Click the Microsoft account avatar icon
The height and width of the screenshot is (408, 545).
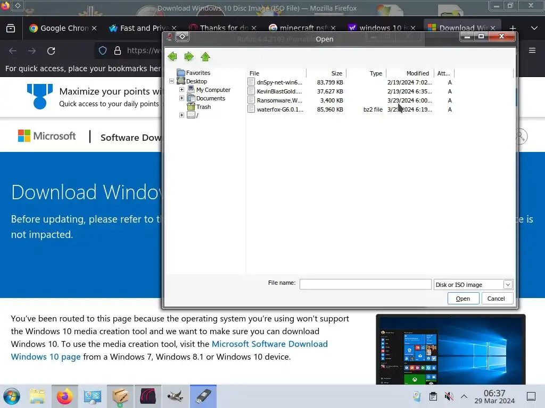tap(521, 137)
